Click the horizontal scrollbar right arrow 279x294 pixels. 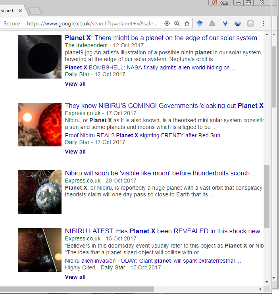click(260, 289)
